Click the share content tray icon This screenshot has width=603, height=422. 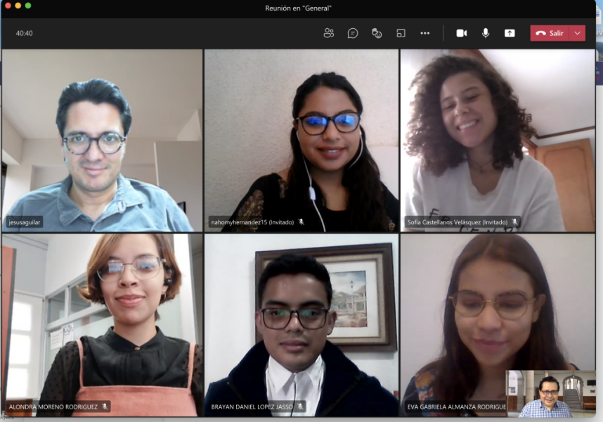(x=510, y=33)
